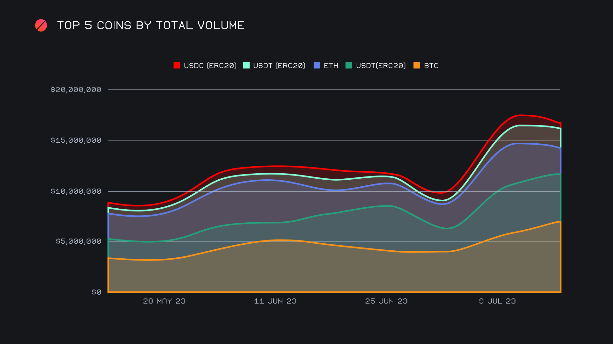Viewport: 613px width, 344px height.
Task: Toggle the BTC legend label
Action: (431, 66)
